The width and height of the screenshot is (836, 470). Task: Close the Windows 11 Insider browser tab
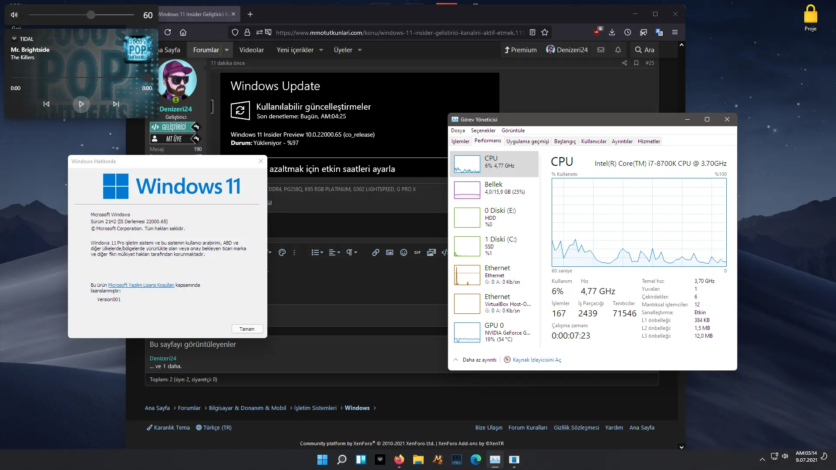pyautogui.click(x=233, y=14)
